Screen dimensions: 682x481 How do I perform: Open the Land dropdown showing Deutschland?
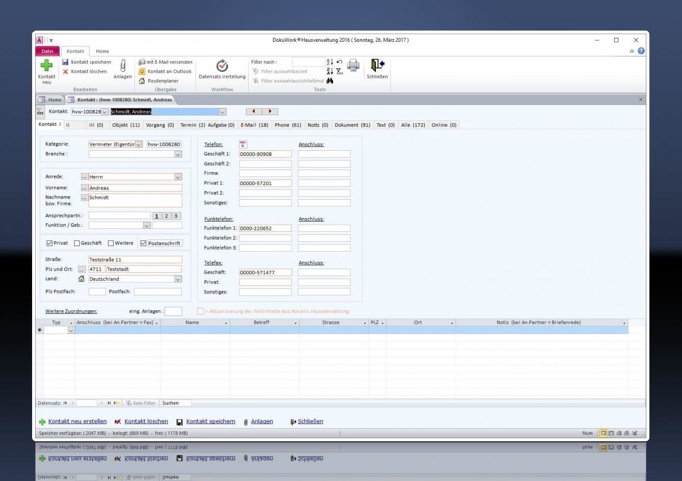tap(178, 279)
